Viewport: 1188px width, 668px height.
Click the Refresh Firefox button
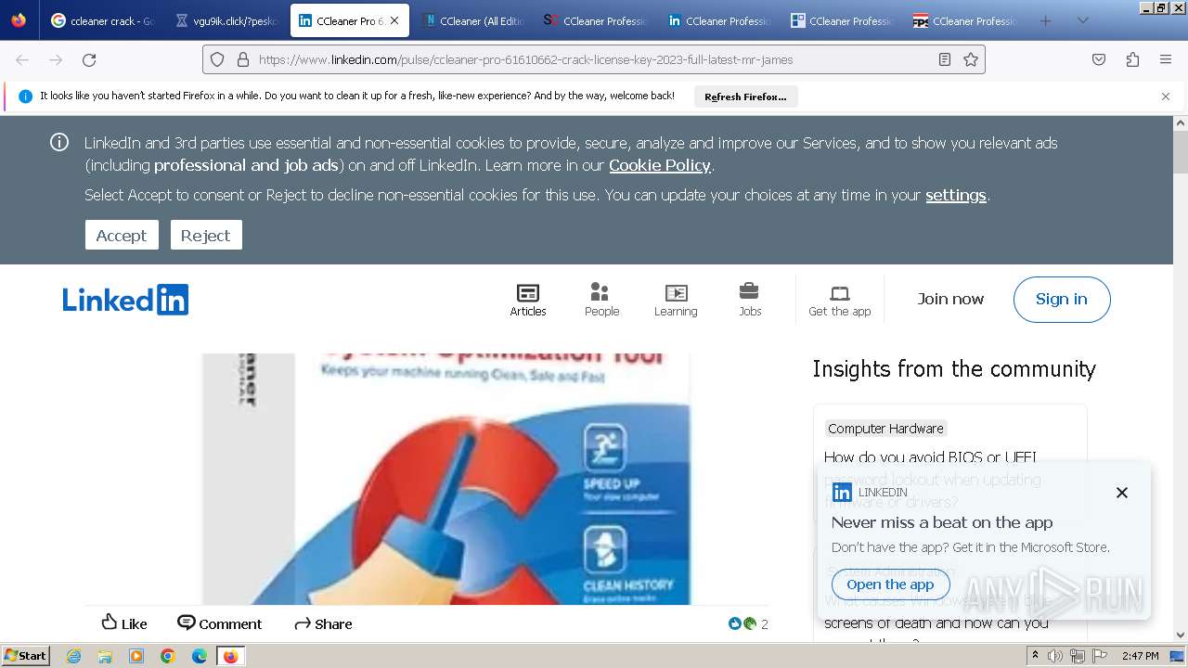(x=745, y=96)
